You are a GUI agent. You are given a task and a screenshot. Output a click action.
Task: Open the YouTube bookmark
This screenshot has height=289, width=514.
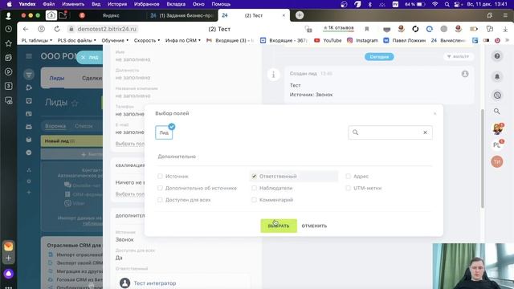[328, 40]
